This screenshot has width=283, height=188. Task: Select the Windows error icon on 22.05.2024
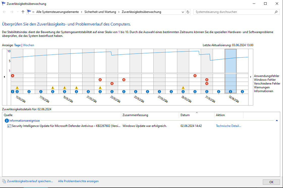pos(100,80)
